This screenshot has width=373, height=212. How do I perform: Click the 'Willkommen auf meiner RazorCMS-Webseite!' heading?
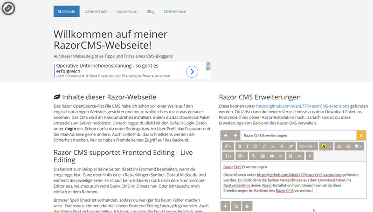click(x=111, y=40)
